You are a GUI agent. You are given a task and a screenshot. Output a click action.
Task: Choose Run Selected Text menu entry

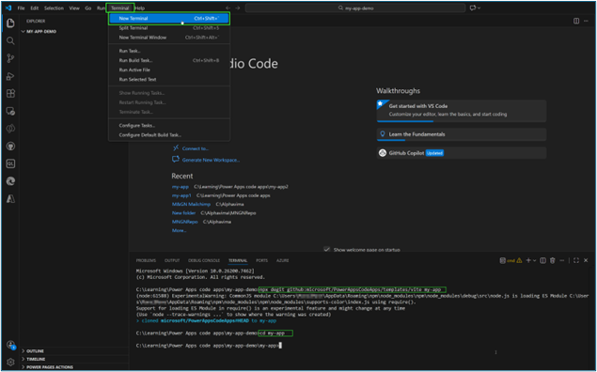[x=169, y=79]
